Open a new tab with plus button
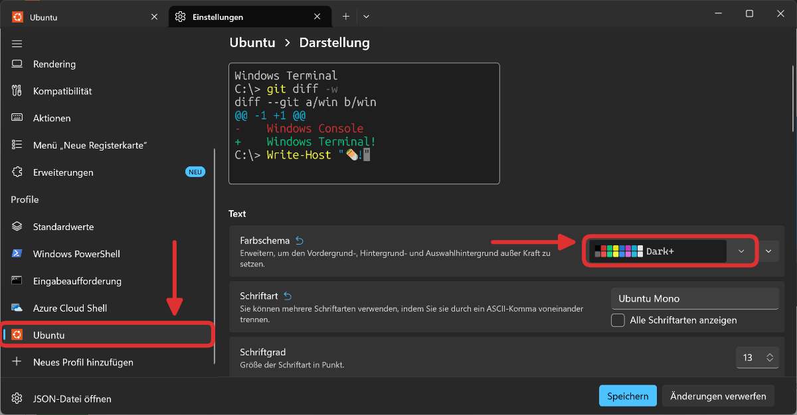The height and width of the screenshot is (415, 797). pos(345,17)
